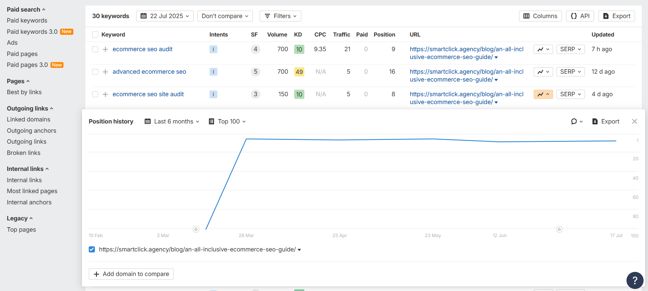Open the 22 Jul 2025 date picker

[x=165, y=16]
